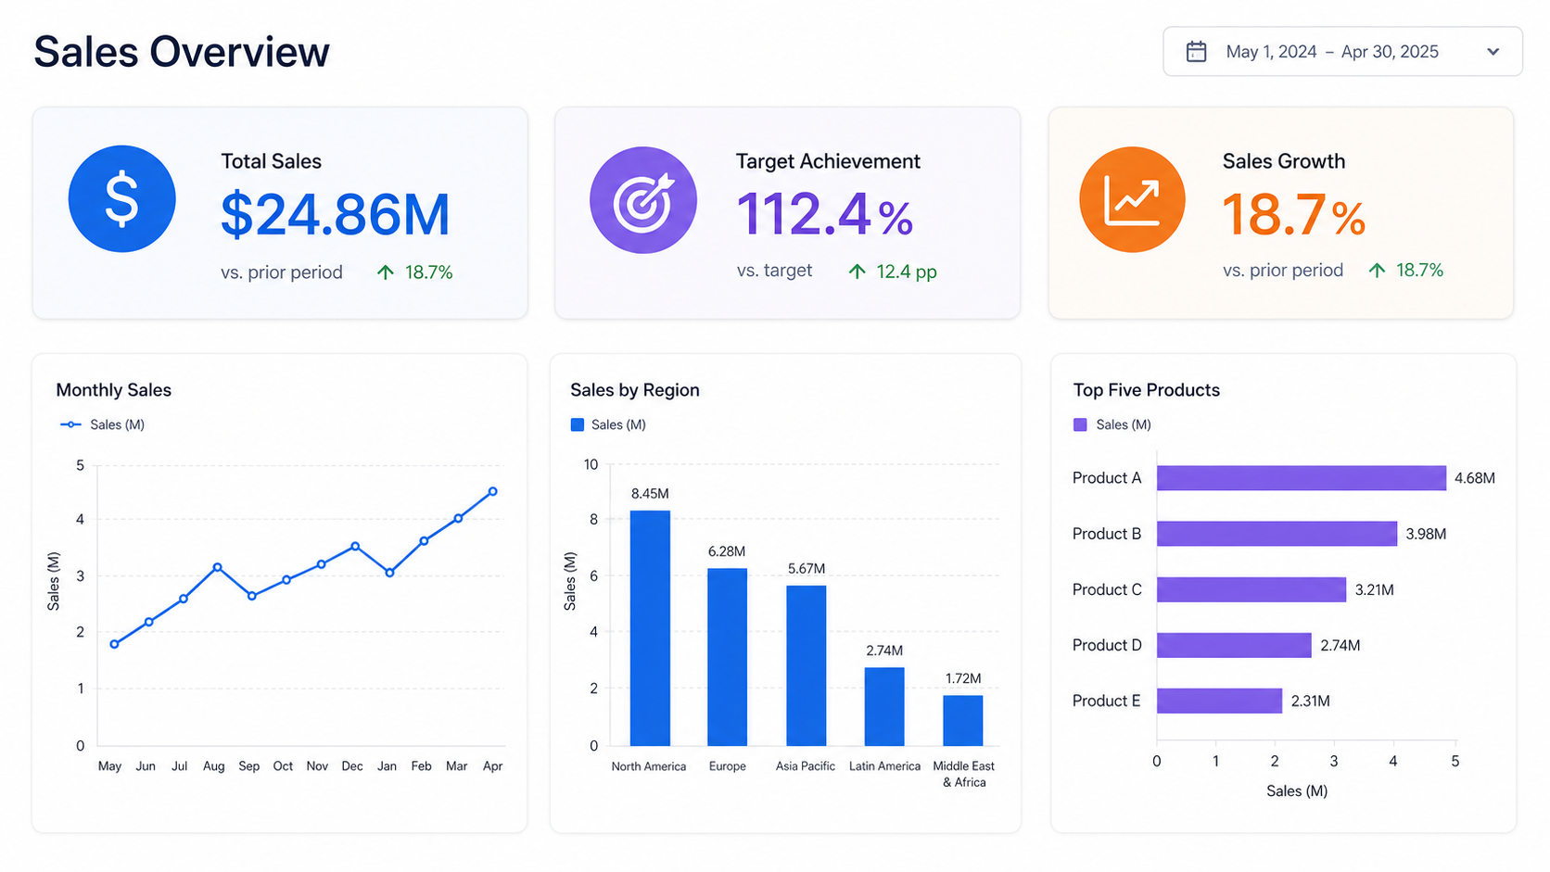The height and width of the screenshot is (872, 1550).
Task: Click the 6.28M bar label
Action: [x=727, y=551]
